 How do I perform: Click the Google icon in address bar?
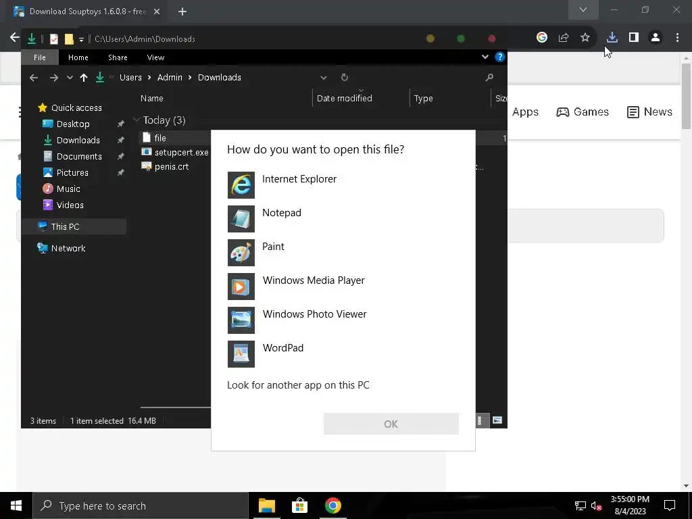[542, 38]
